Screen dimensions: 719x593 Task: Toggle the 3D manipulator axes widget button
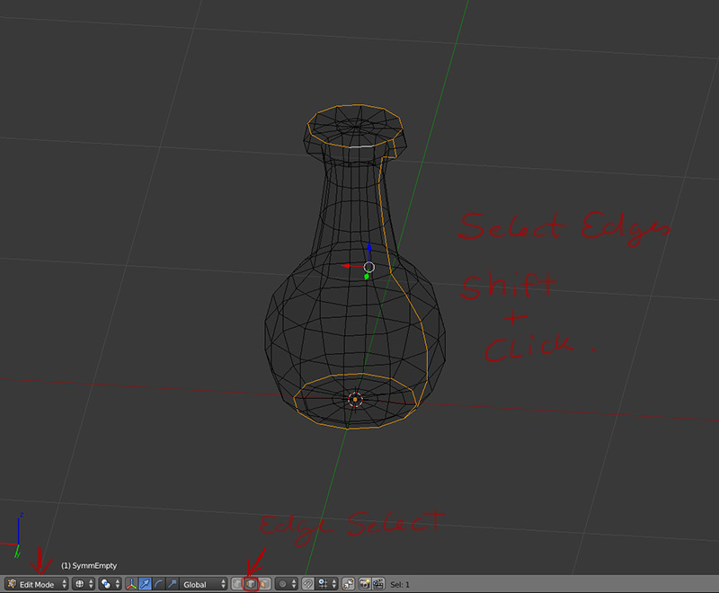click(131, 584)
